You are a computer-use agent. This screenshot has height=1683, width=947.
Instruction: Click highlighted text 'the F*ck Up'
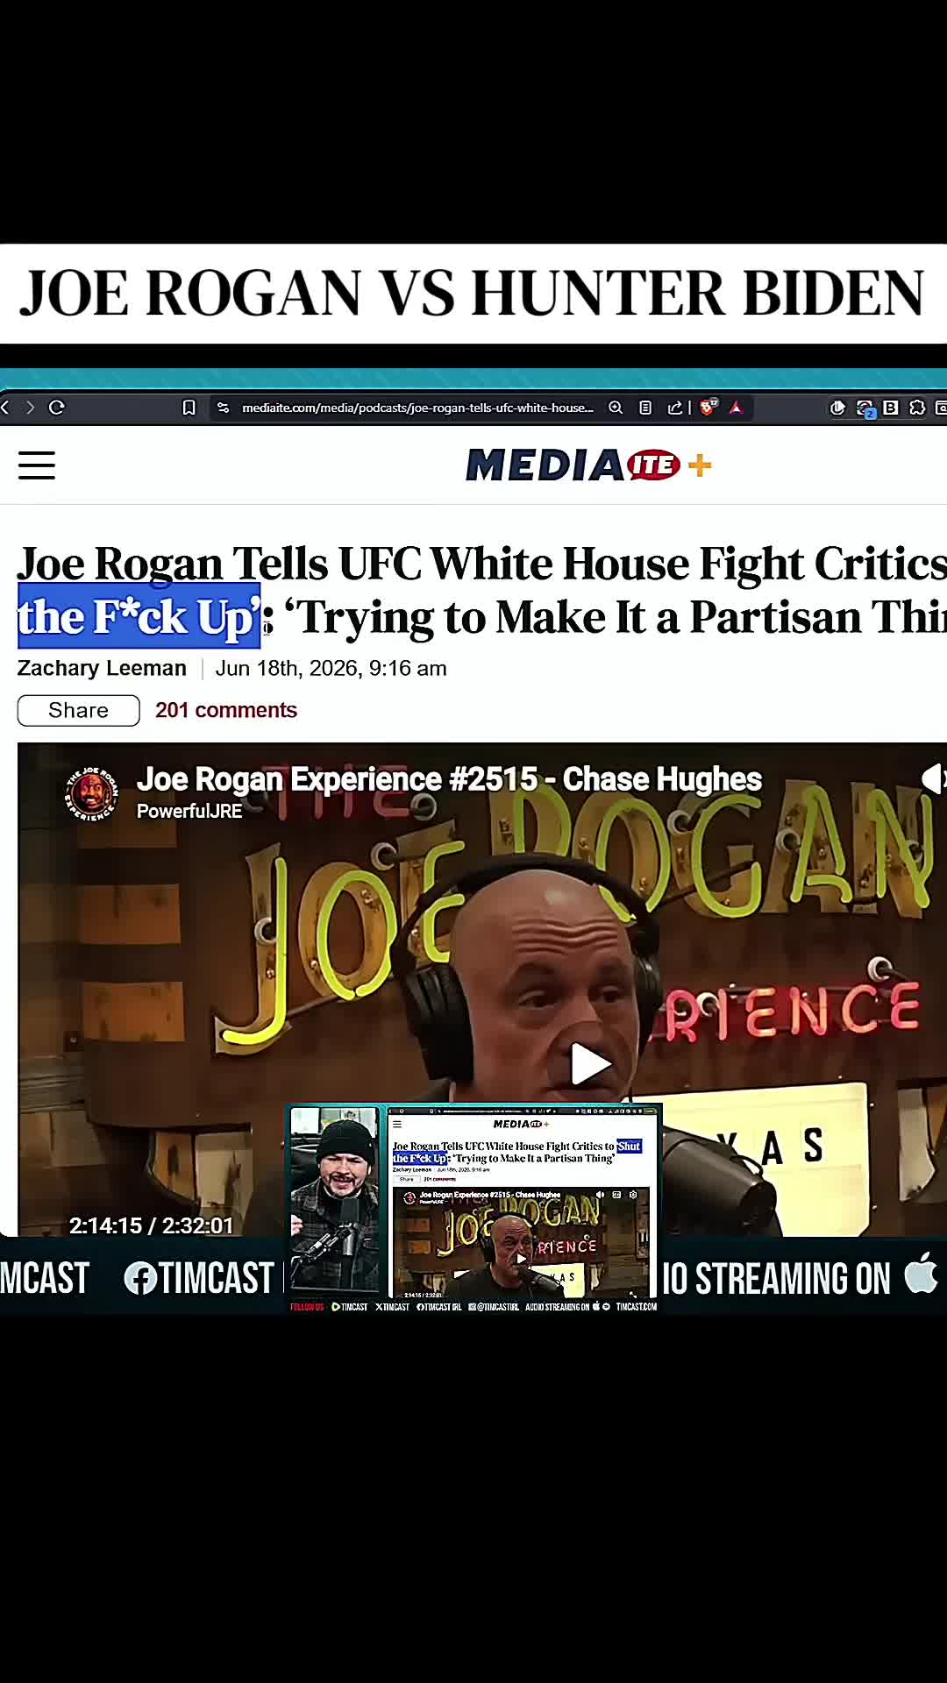(x=139, y=616)
